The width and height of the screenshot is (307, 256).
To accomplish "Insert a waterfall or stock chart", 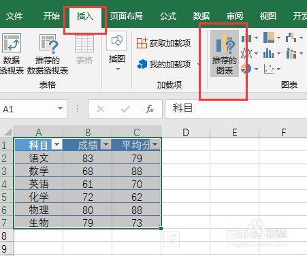I will [291, 37].
